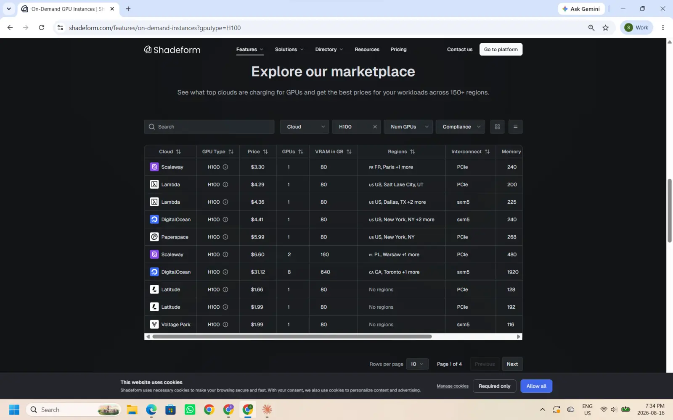
Task: Accept cookies with Allow all
Action: 536,386
